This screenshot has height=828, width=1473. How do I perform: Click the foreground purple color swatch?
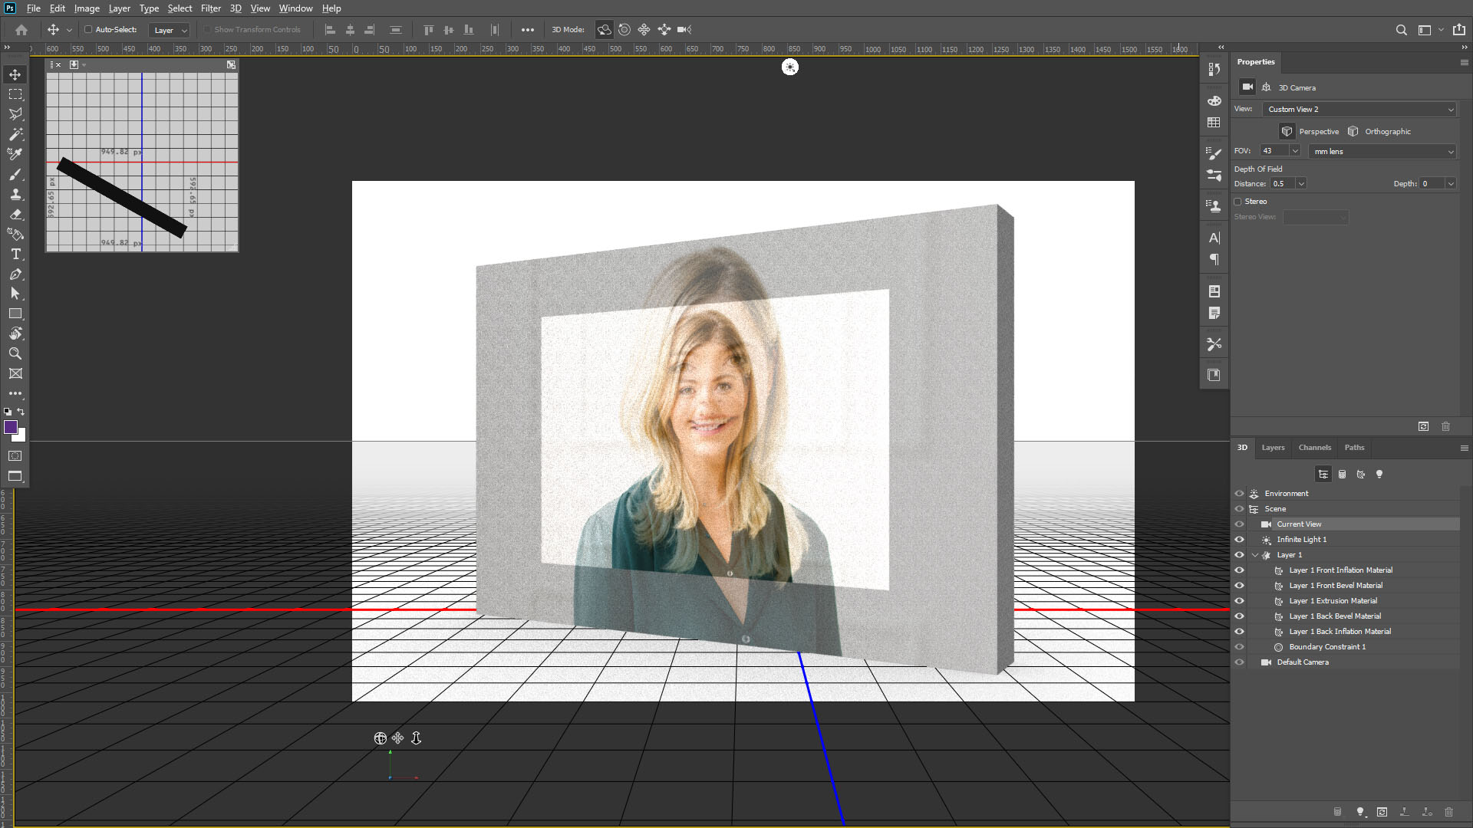[x=11, y=428]
